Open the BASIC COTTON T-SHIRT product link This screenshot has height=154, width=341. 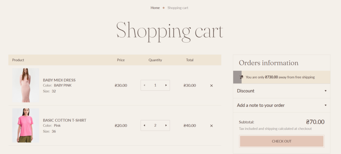[x=65, y=120]
